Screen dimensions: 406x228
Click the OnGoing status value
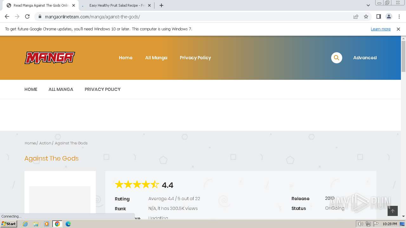point(335,208)
